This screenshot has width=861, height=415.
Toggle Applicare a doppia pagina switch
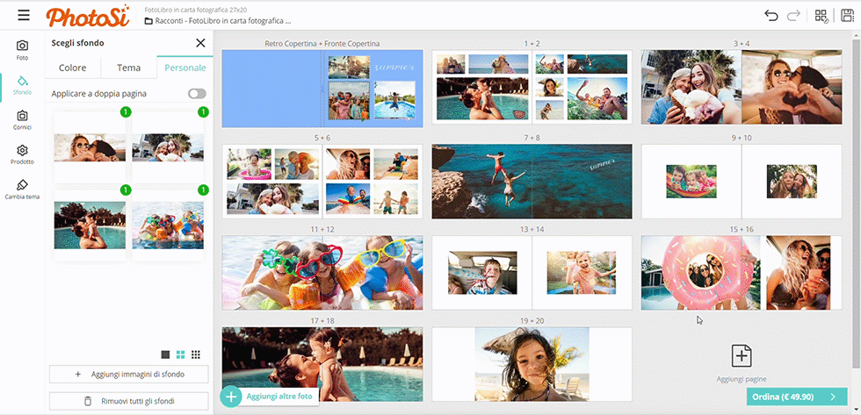(x=197, y=93)
